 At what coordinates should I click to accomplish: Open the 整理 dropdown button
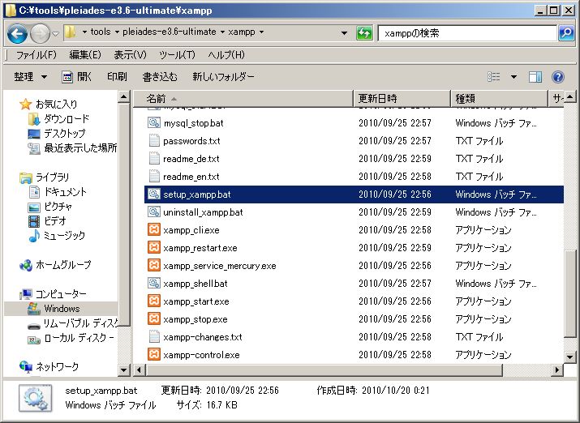pyautogui.click(x=30, y=77)
